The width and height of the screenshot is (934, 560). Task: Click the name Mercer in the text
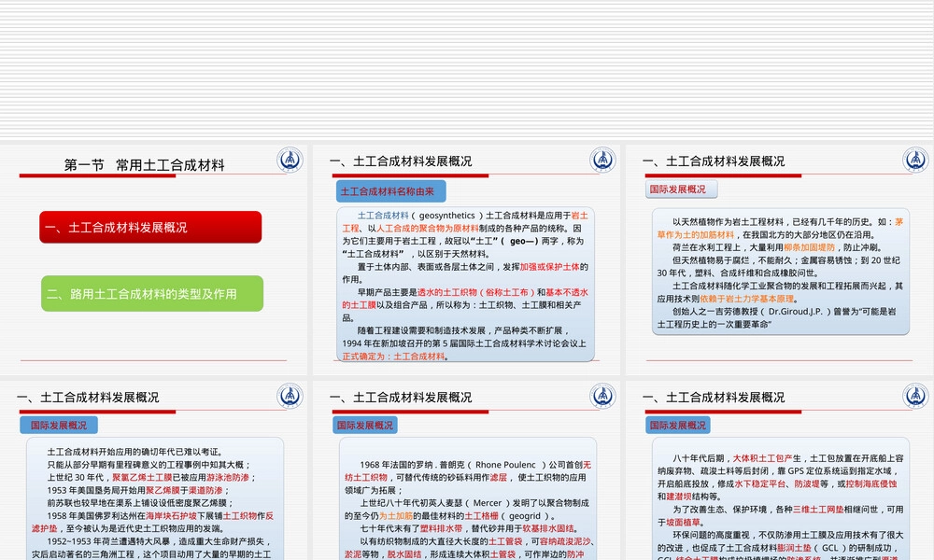click(488, 502)
